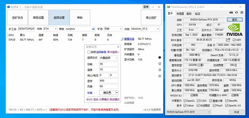Switch to the 验证 tab in GPU-Z
The width and height of the screenshot is (249, 118).
click(x=198, y=14)
